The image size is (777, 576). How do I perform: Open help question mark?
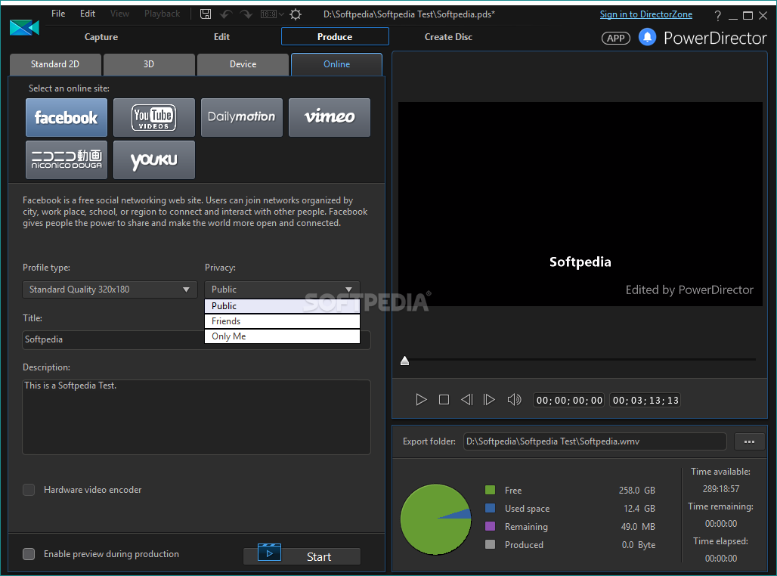[717, 16]
